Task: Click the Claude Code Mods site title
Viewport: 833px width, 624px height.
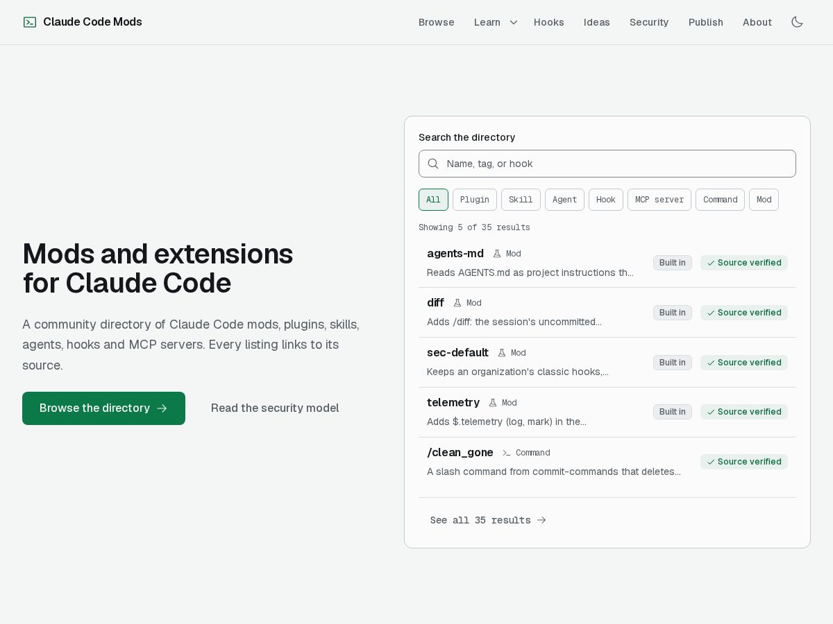Action: [92, 22]
